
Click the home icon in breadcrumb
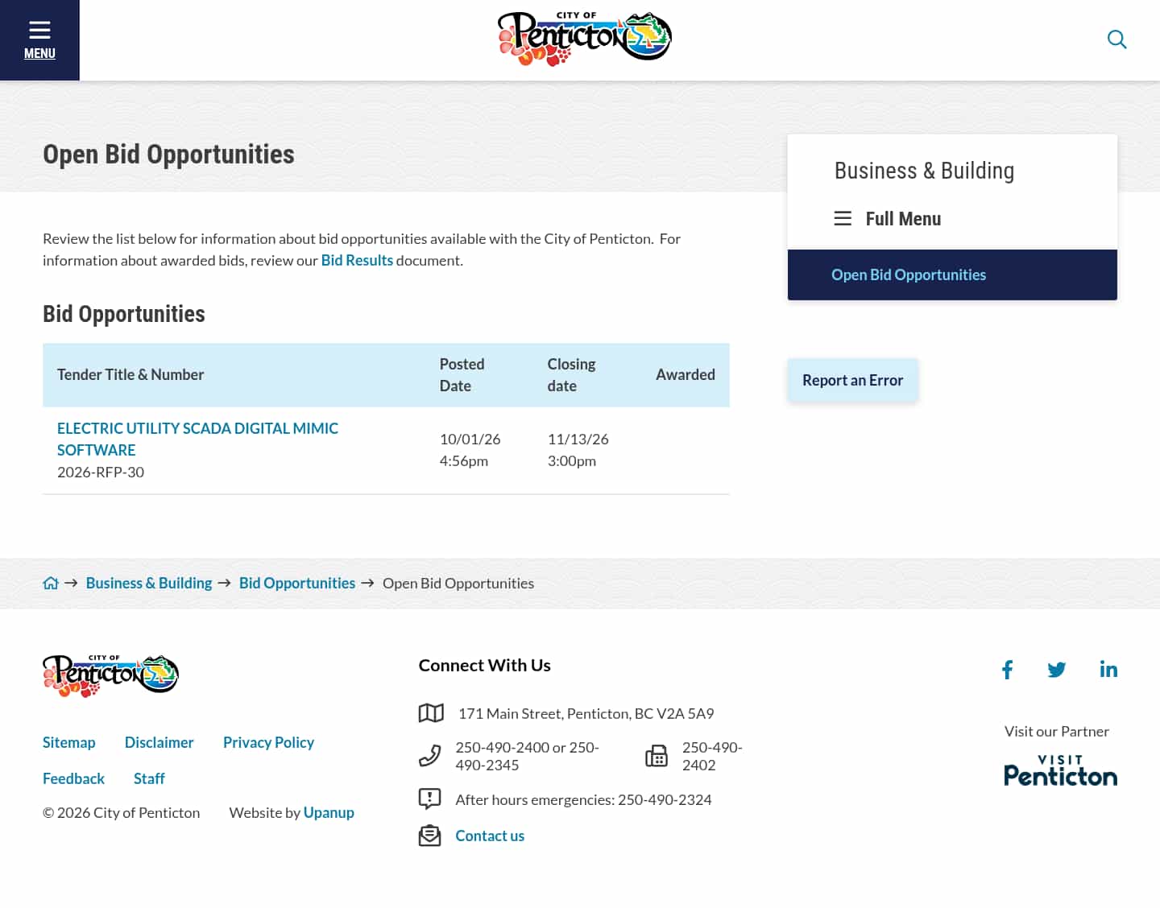click(x=51, y=583)
